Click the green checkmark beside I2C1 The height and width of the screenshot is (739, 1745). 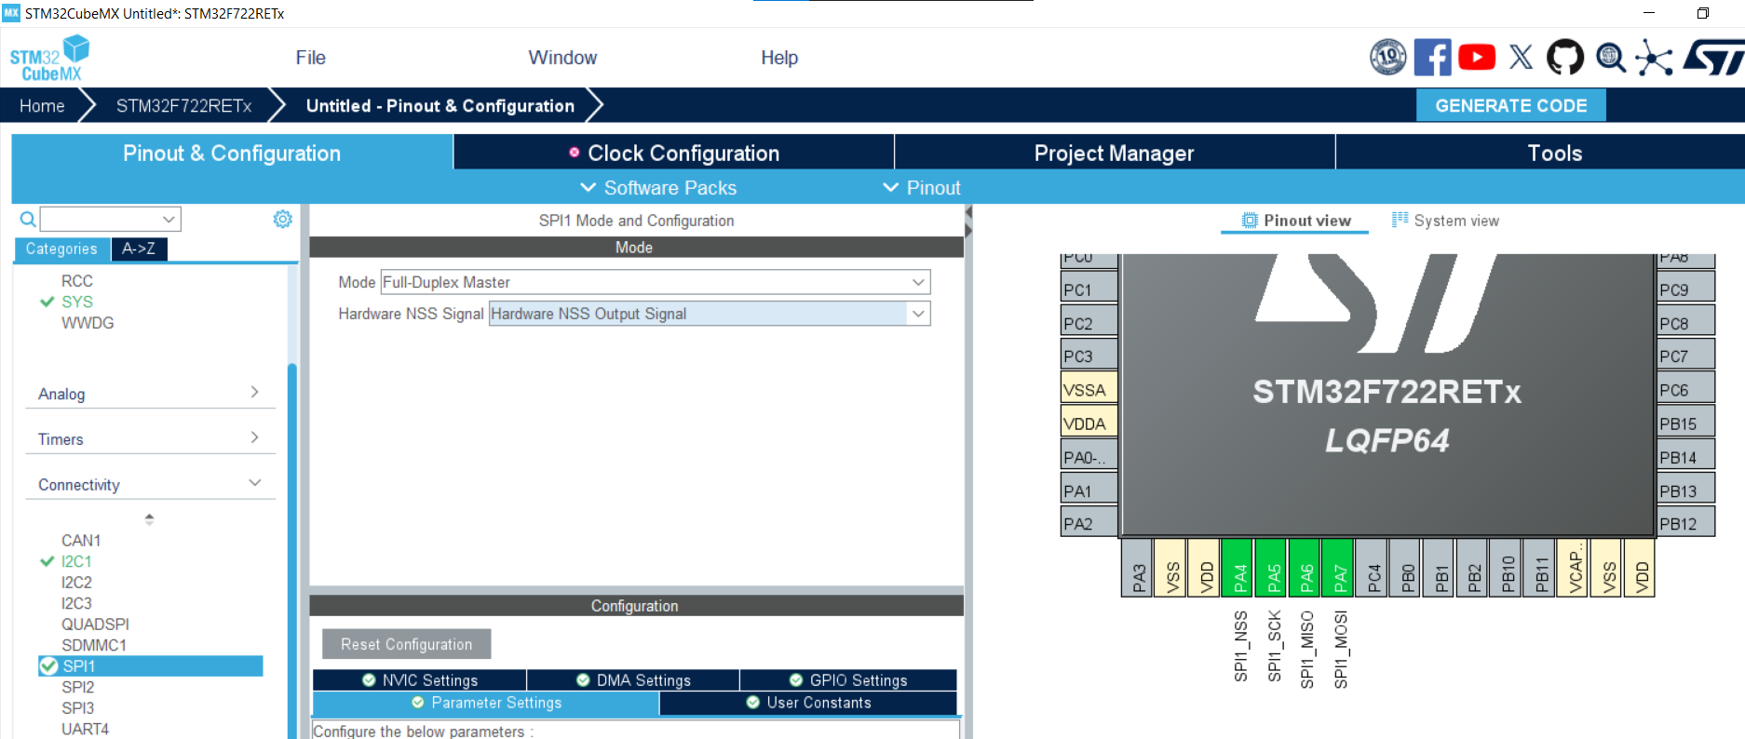[x=47, y=561]
